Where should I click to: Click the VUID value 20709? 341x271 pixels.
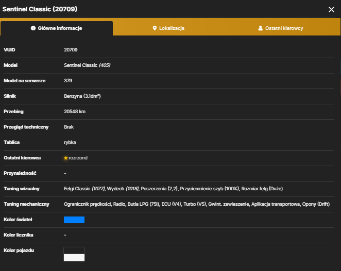pyautogui.click(x=71, y=50)
